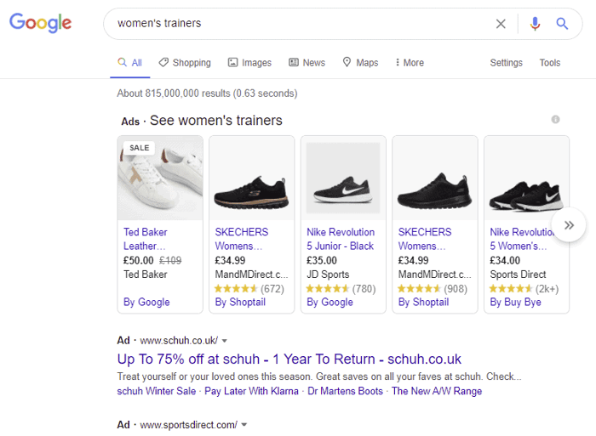Open SKECHERS Womens link with 672 reviews

242,239
